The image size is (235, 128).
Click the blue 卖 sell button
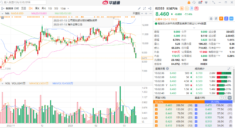point(226,19)
